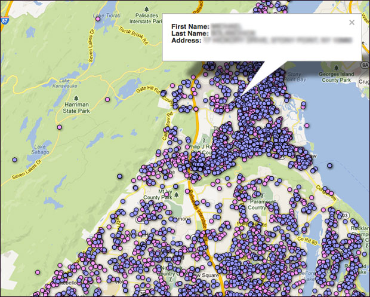The width and height of the screenshot is (370, 297).
Task: Click the Lake Kanawauke label
Action: click(64, 83)
